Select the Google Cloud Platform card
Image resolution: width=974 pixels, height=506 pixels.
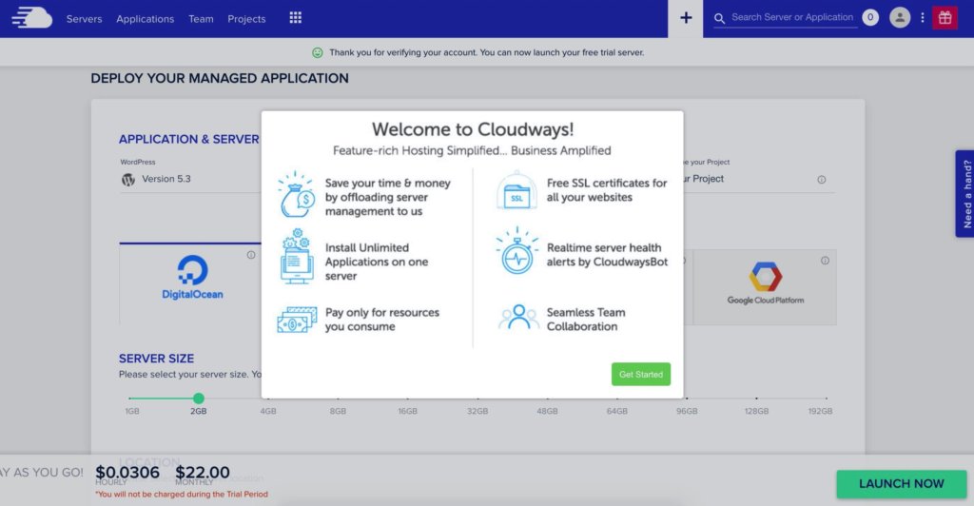tap(765, 287)
